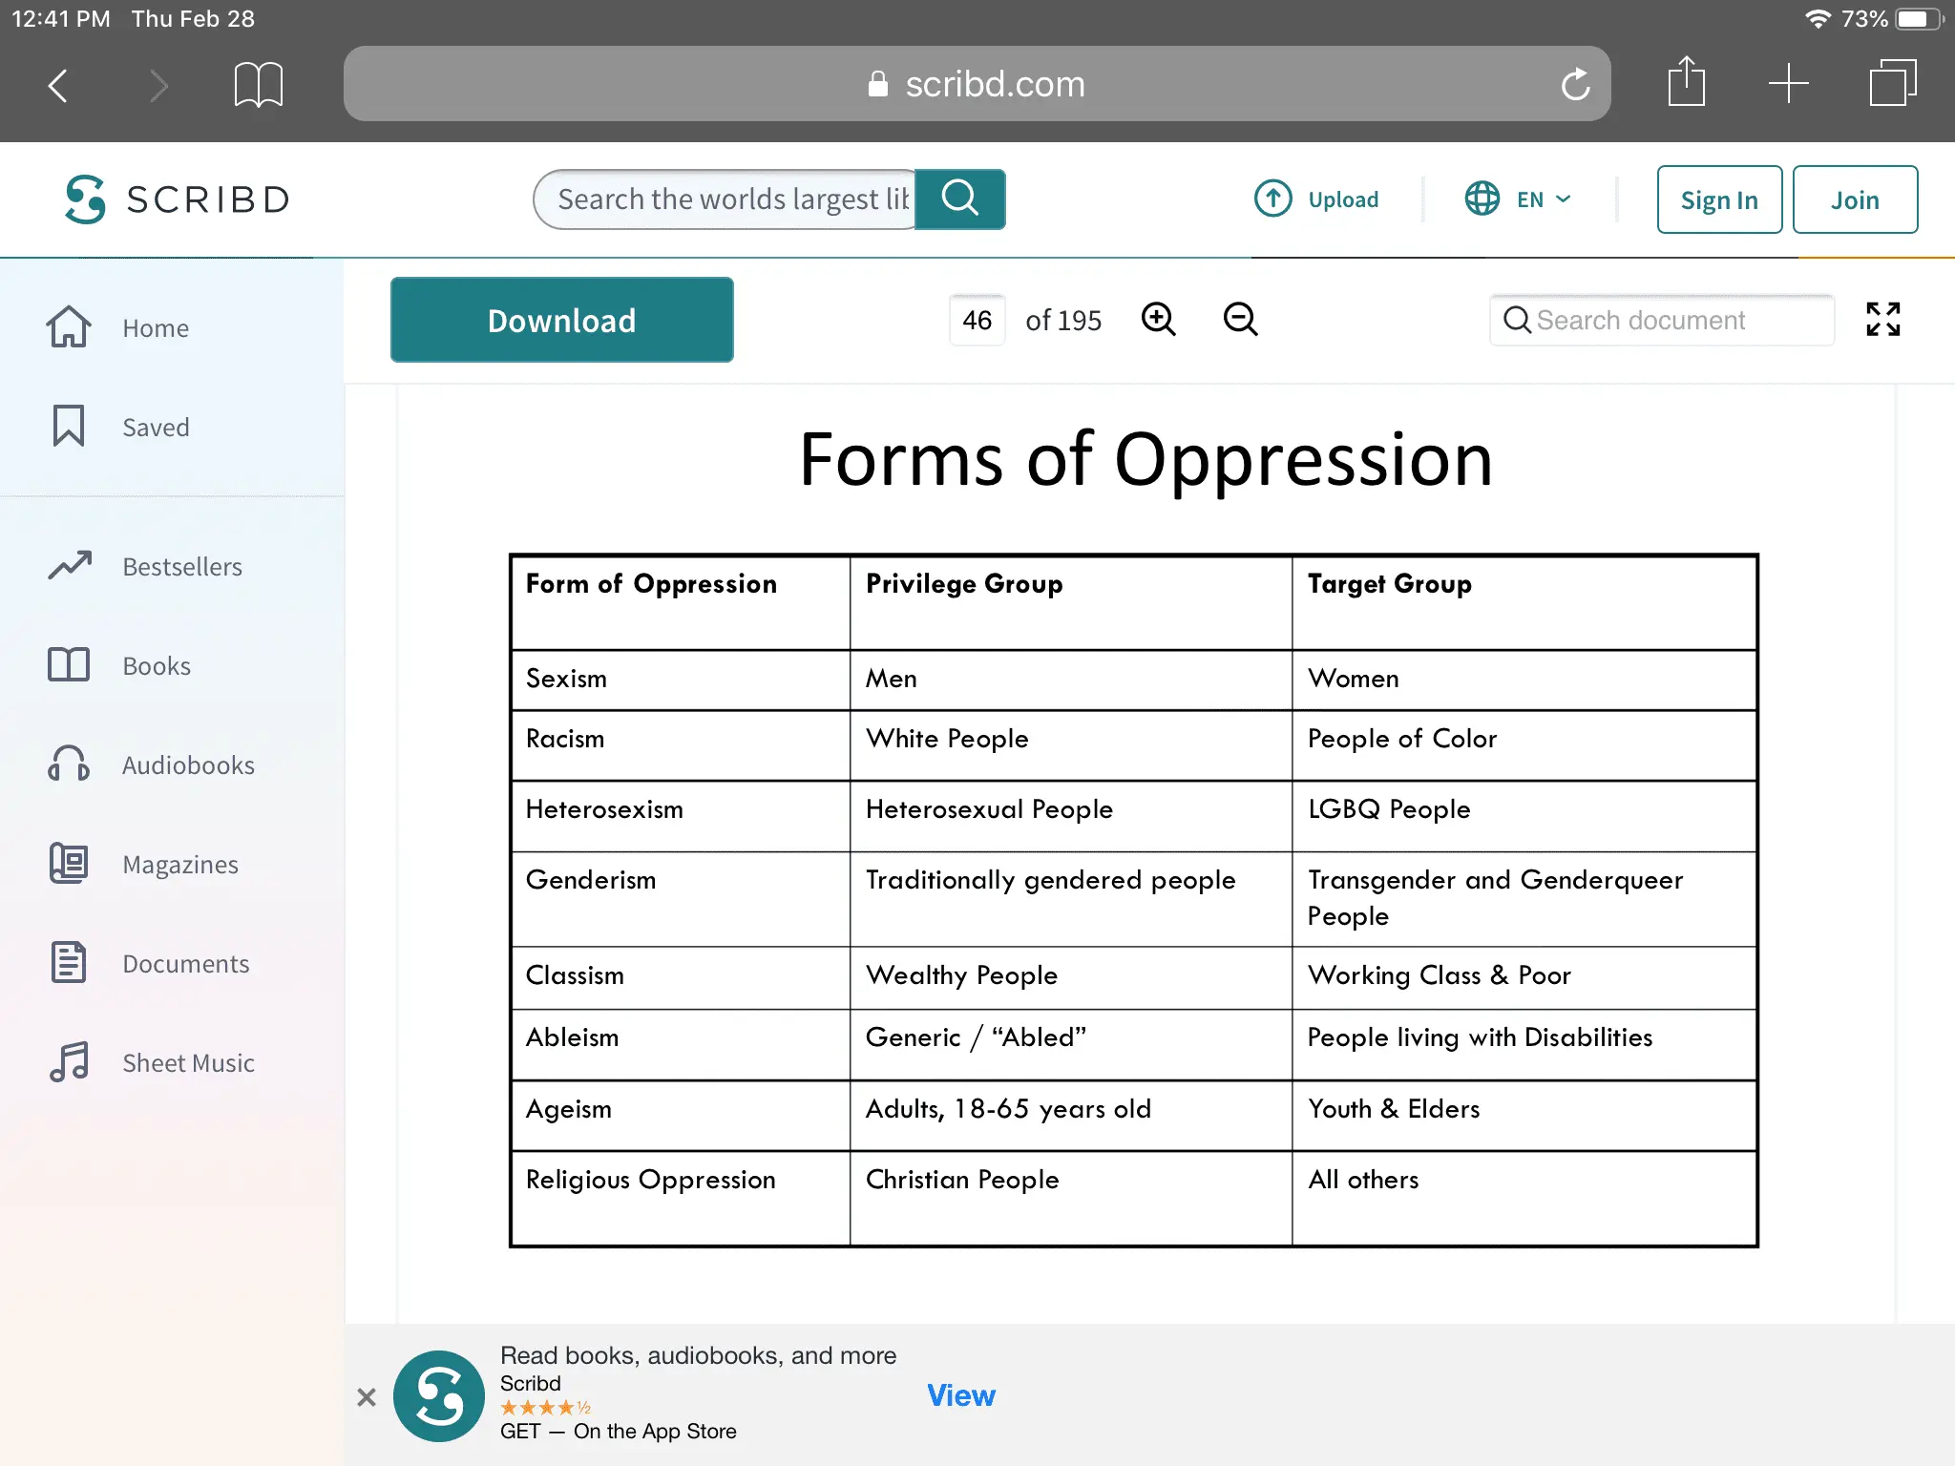
Task: Open the Saved sidebar item
Action: (x=156, y=427)
